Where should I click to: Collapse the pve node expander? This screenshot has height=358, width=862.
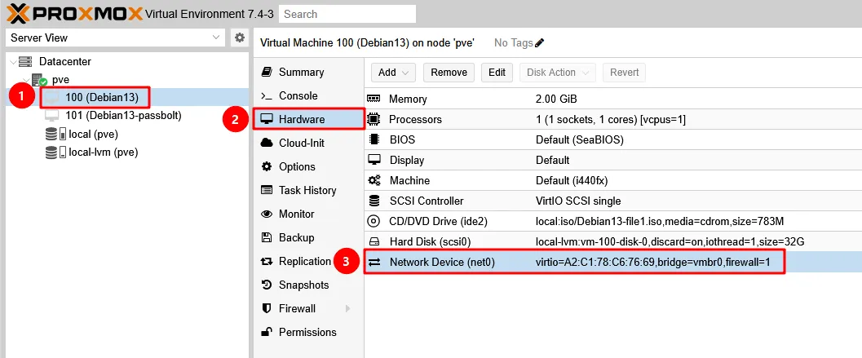click(26, 80)
